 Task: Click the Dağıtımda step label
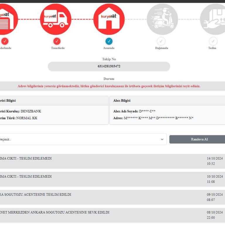(x=162, y=48)
